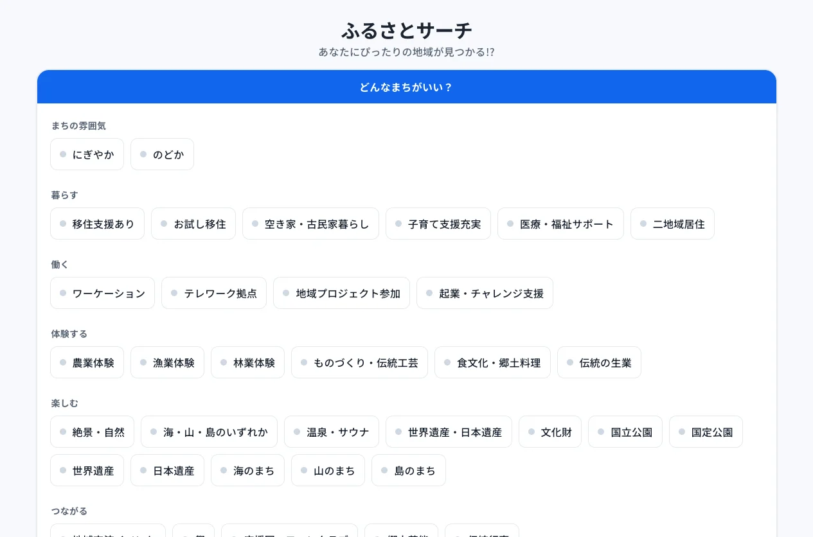Click the あなたにぴったりの地域が見つかる!? subtitle
Screen dimensions: 813x537
[x=407, y=52]
